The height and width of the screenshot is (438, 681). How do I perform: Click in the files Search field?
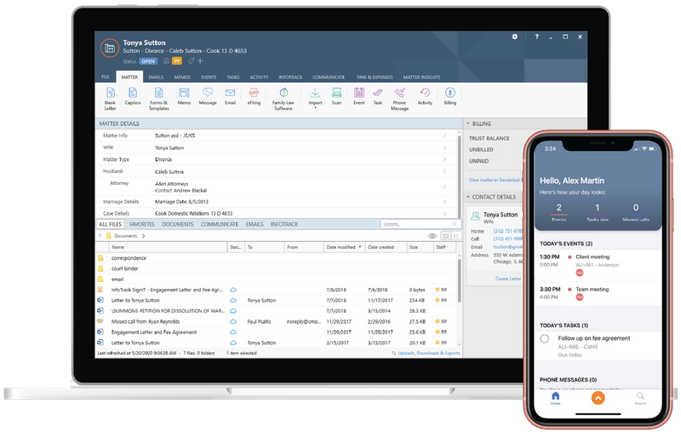(x=421, y=224)
